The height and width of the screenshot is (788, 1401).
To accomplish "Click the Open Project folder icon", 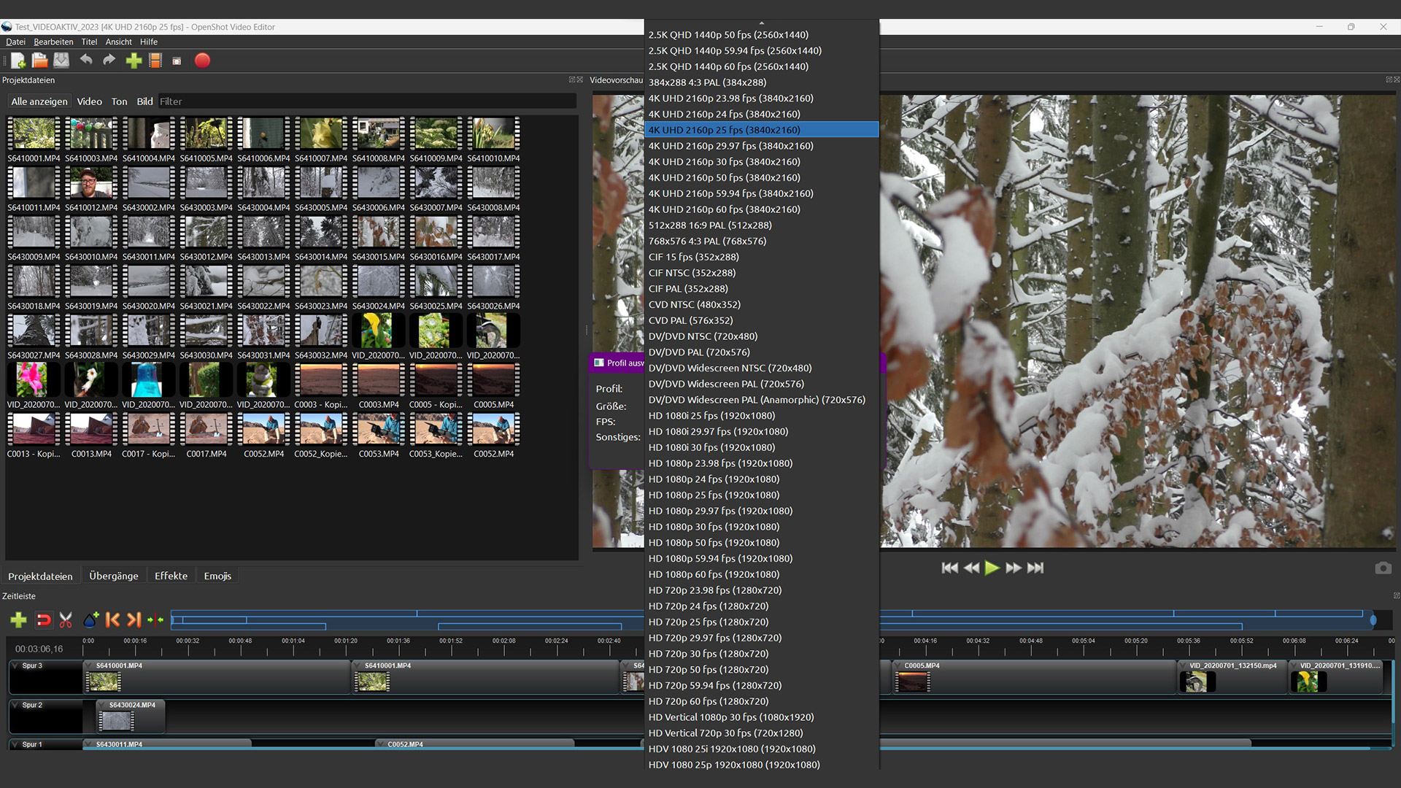I will tap(39, 61).
